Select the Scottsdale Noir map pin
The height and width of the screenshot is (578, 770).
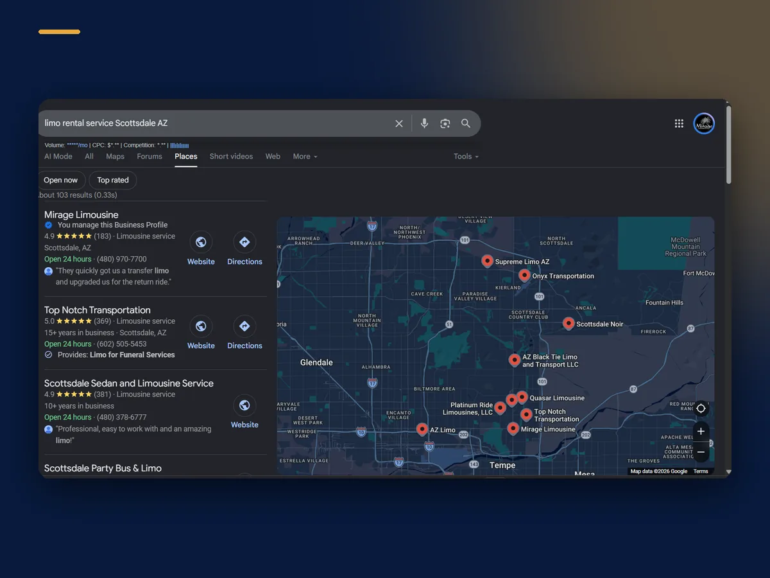[x=569, y=323]
